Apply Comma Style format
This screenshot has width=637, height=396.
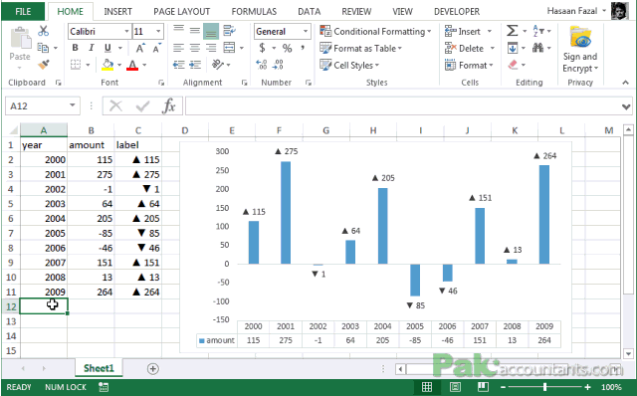[x=303, y=48]
